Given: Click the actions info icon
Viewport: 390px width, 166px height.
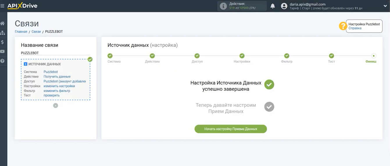Looking at the screenshot, I should point(223,6).
